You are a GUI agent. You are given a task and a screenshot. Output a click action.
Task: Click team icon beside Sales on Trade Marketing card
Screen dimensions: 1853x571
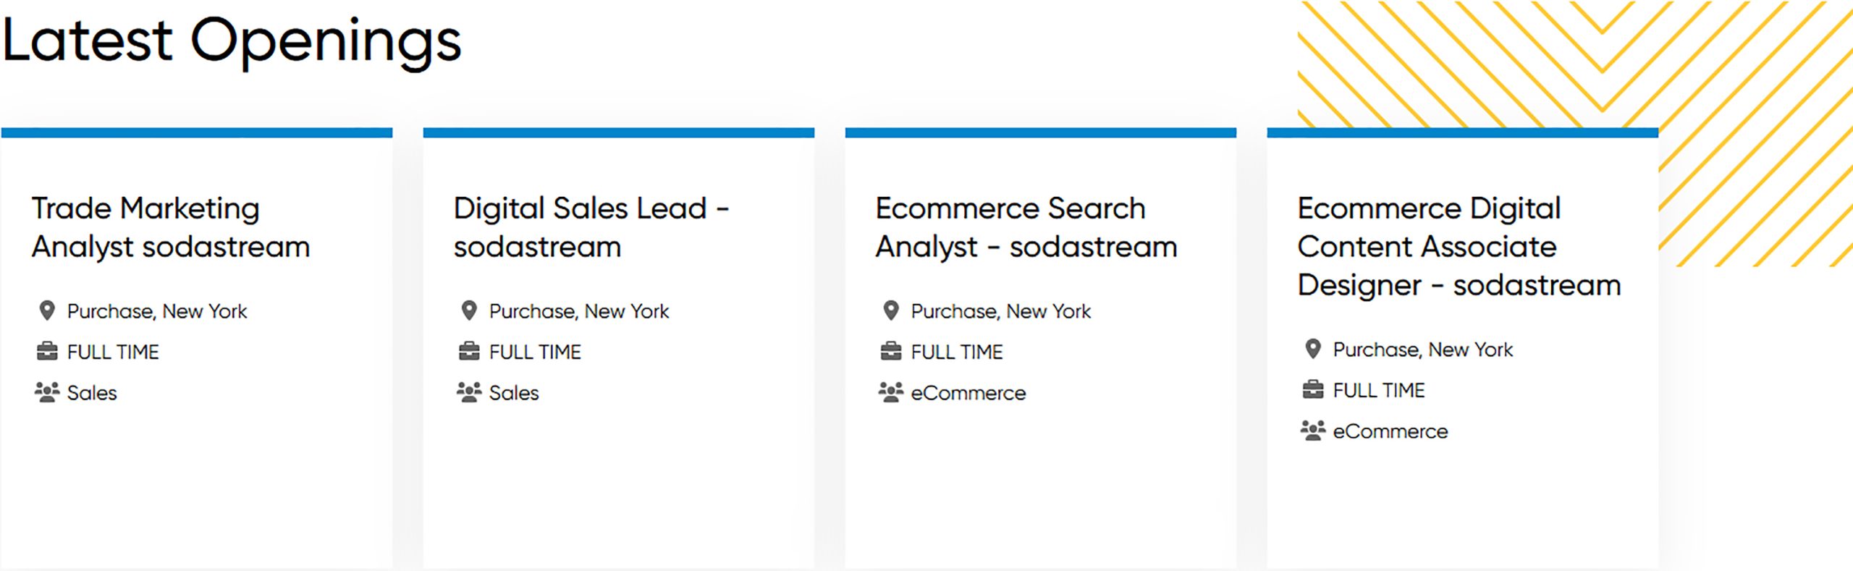point(47,392)
